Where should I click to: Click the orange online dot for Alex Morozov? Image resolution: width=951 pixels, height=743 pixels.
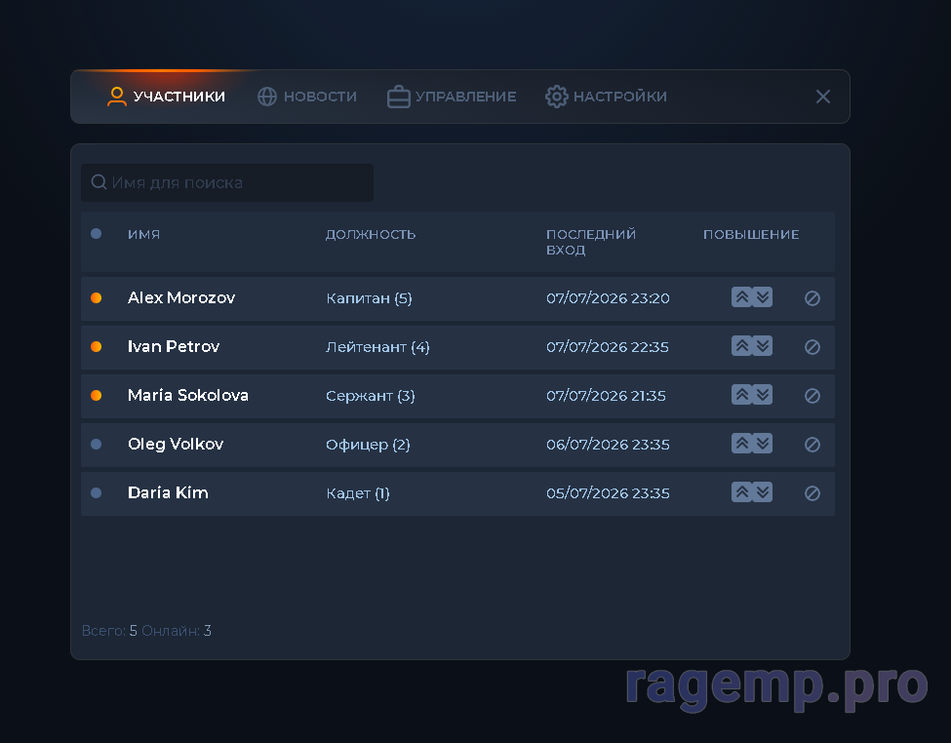(x=96, y=297)
